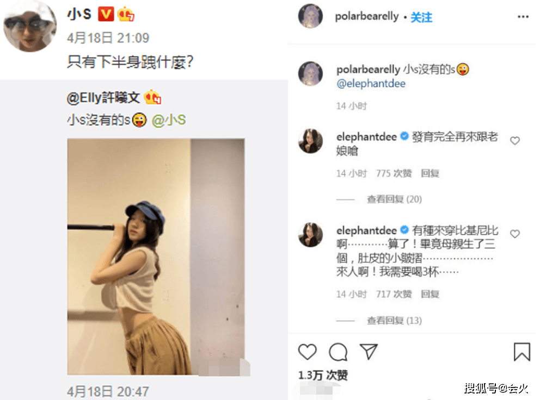Image resolution: width=540 pixels, height=400 pixels.
Task: Reply to first elephantdee comment 回复
Action: [x=430, y=173]
